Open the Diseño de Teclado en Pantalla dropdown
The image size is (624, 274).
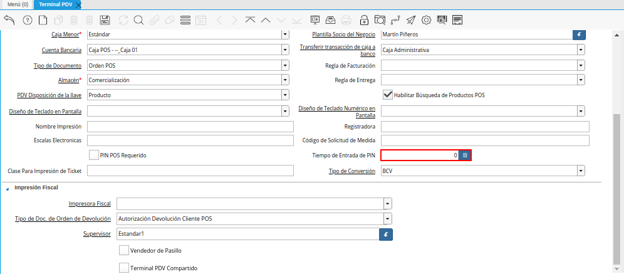coord(285,111)
